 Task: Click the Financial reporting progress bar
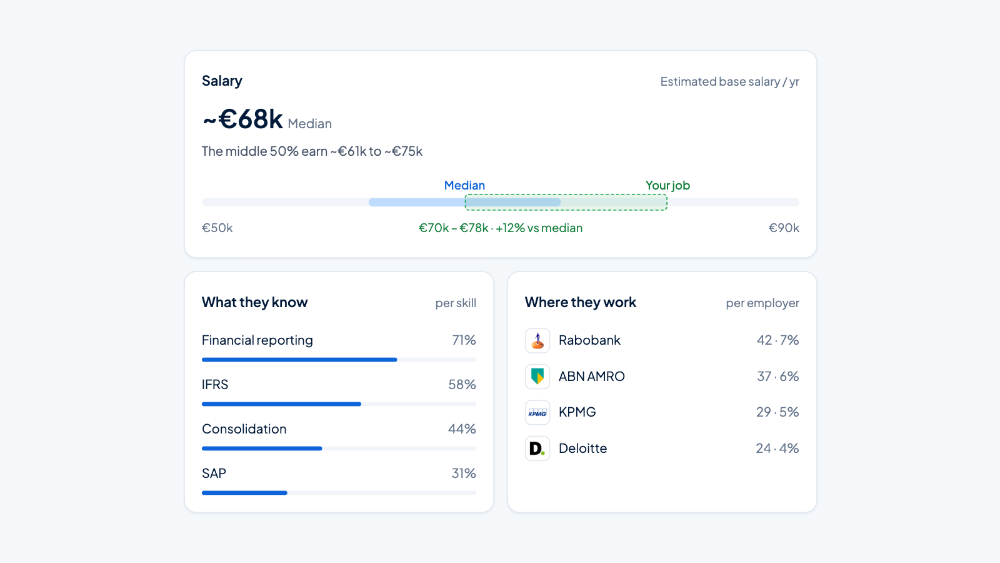point(339,360)
